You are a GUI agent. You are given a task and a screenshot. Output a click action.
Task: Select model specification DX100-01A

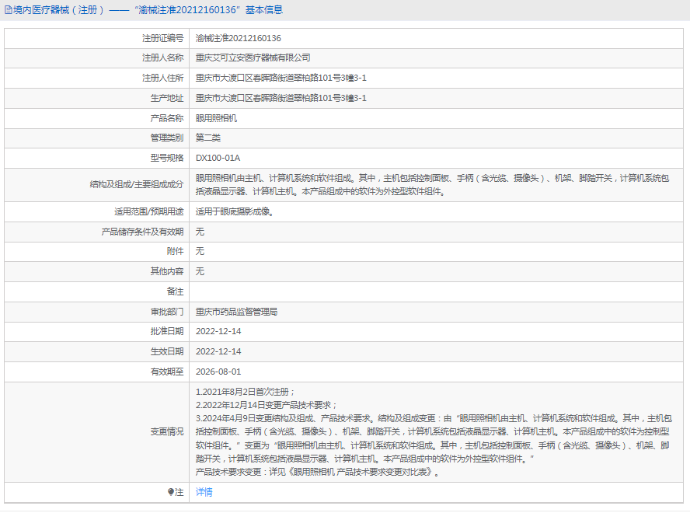click(x=218, y=159)
